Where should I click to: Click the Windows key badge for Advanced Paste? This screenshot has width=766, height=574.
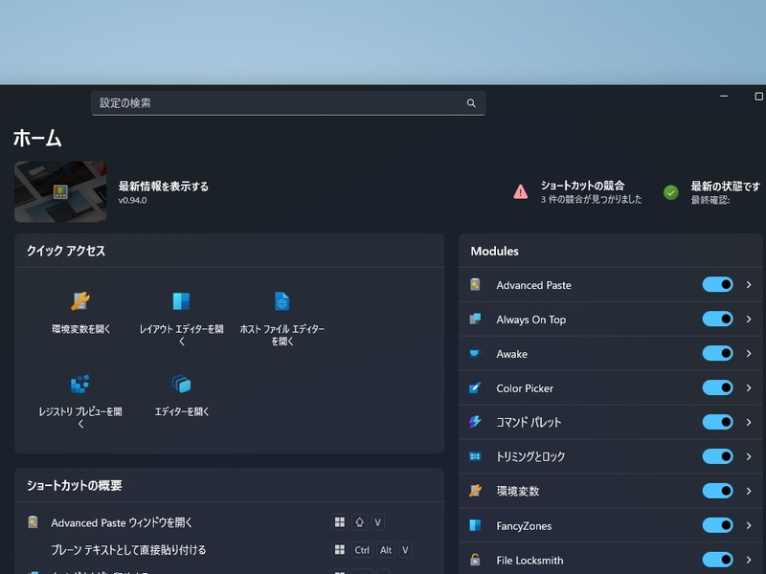(x=340, y=522)
